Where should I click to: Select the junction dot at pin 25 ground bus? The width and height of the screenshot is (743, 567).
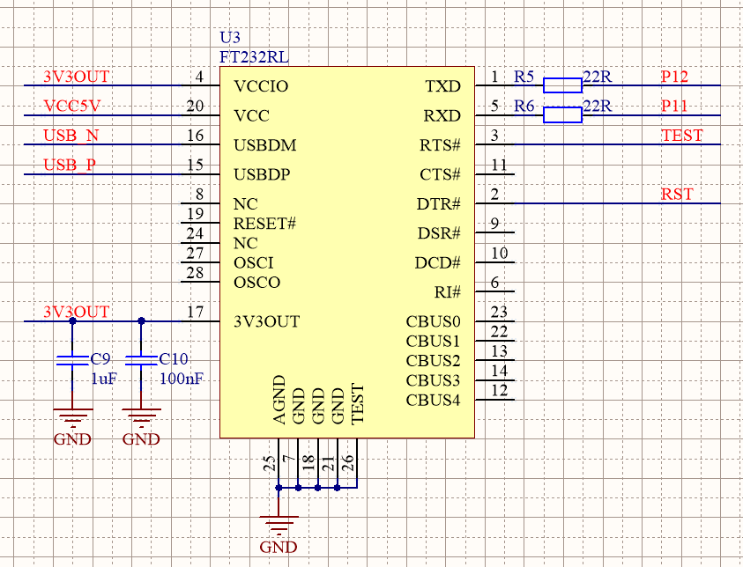(x=279, y=488)
